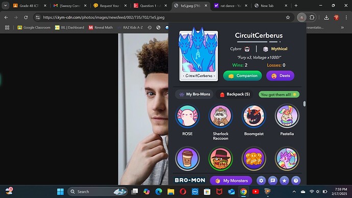Switch to the Grade 4B ICT tab
Viewport: 352px width, 198px height.
pyautogui.click(x=30, y=6)
